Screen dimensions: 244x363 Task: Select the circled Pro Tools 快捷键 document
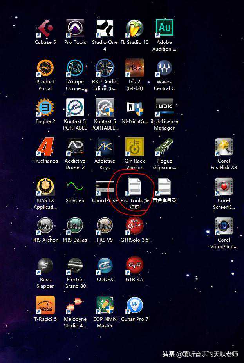pyautogui.click(x=134, y=187)
